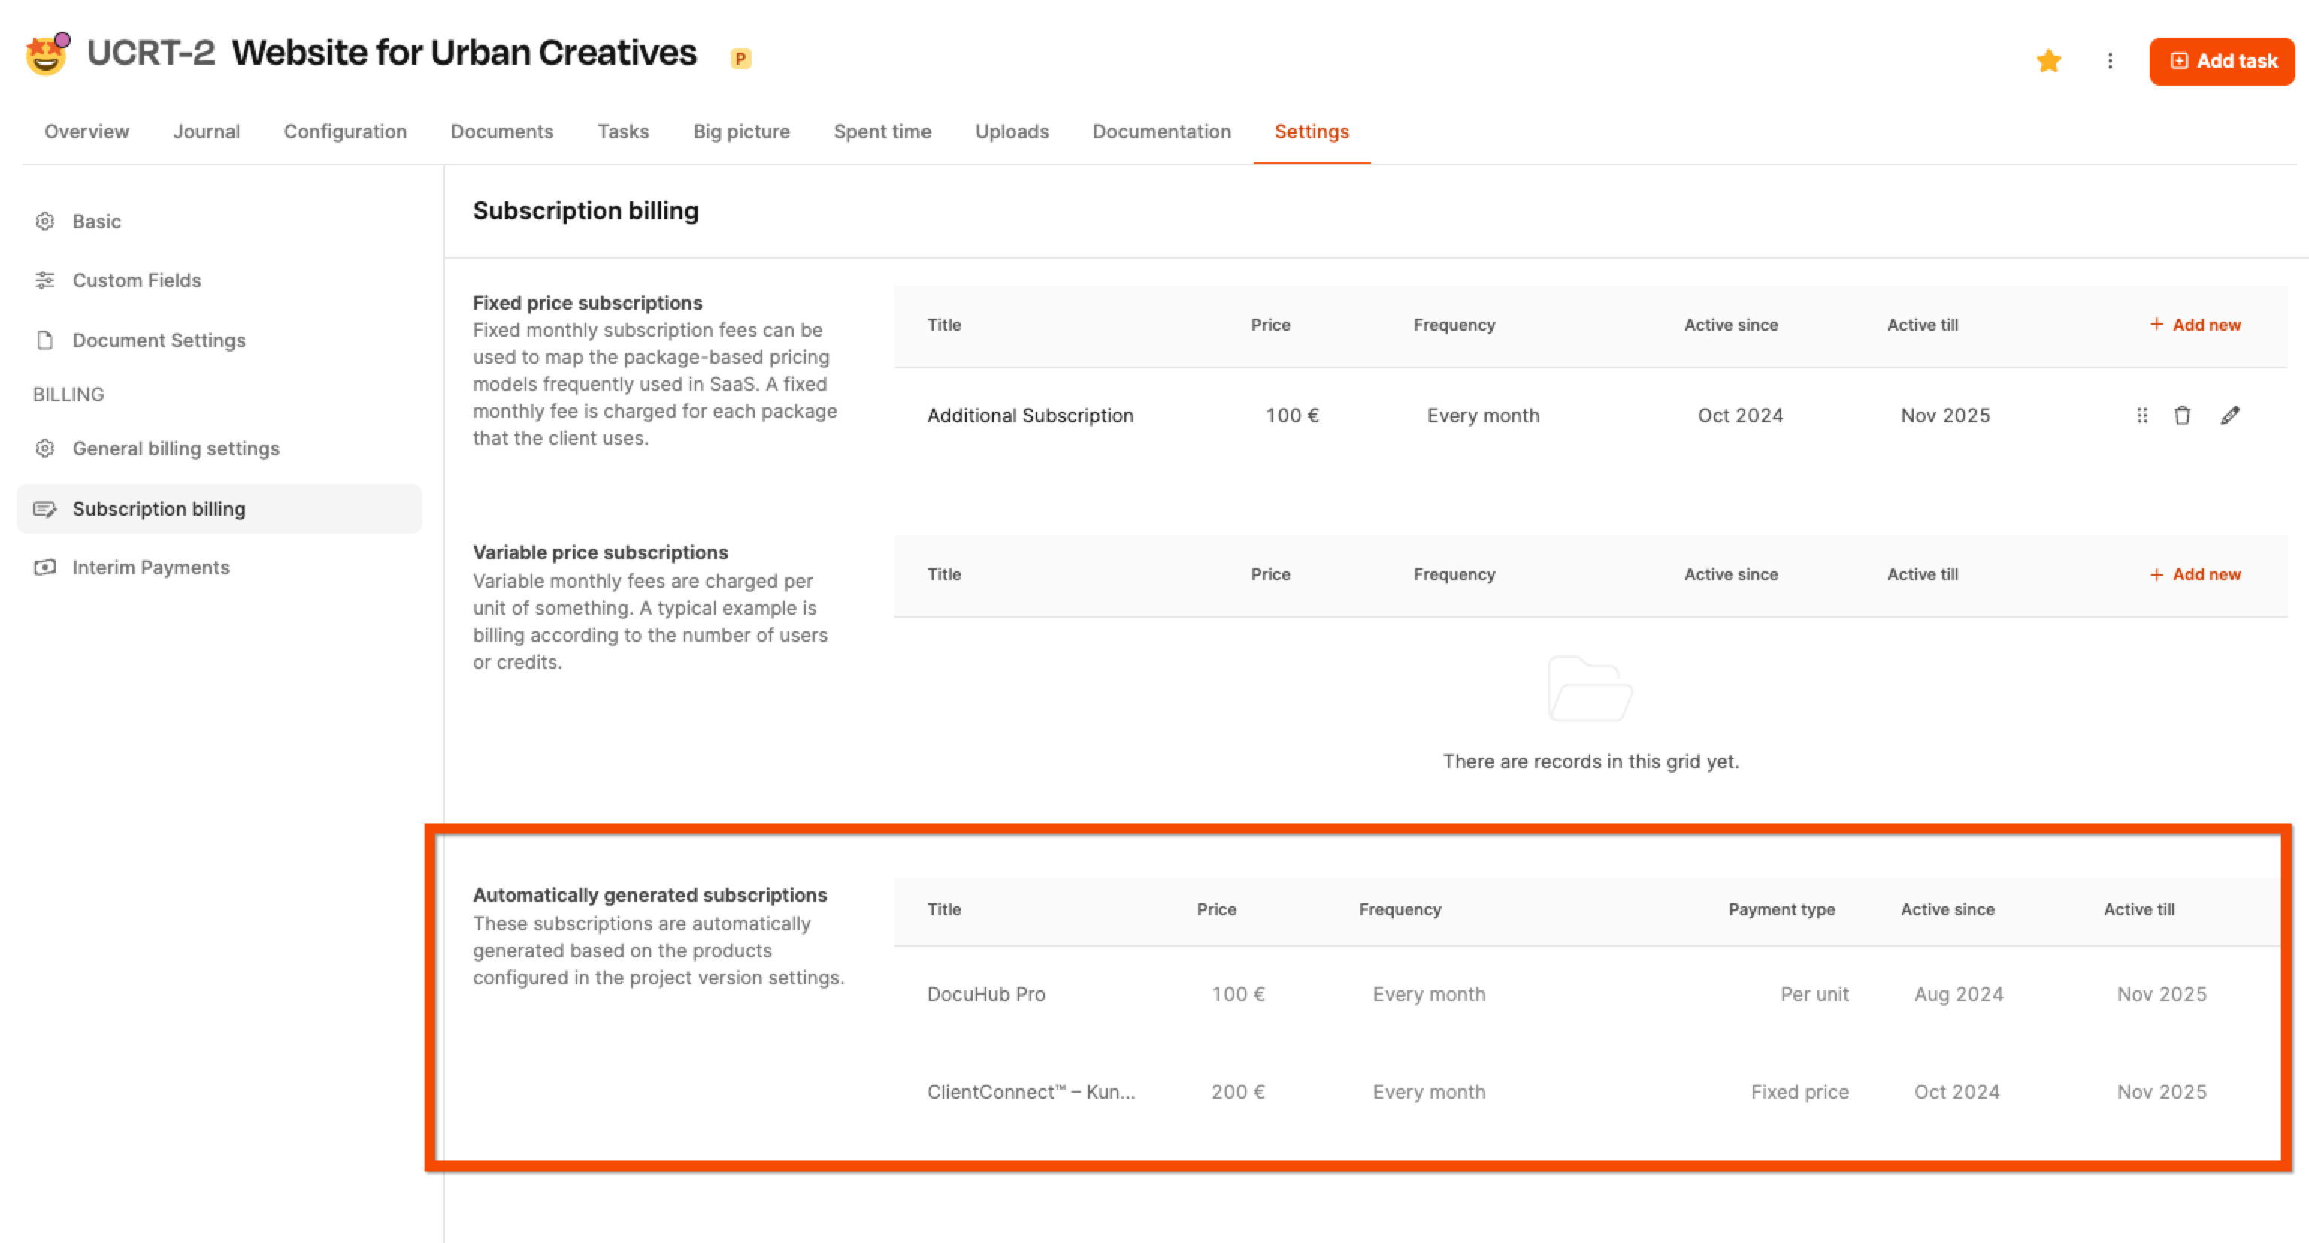Viewport: 2309px width, 1243px height.
Task: Click the favorite star icon
Action: point(2048,61)
